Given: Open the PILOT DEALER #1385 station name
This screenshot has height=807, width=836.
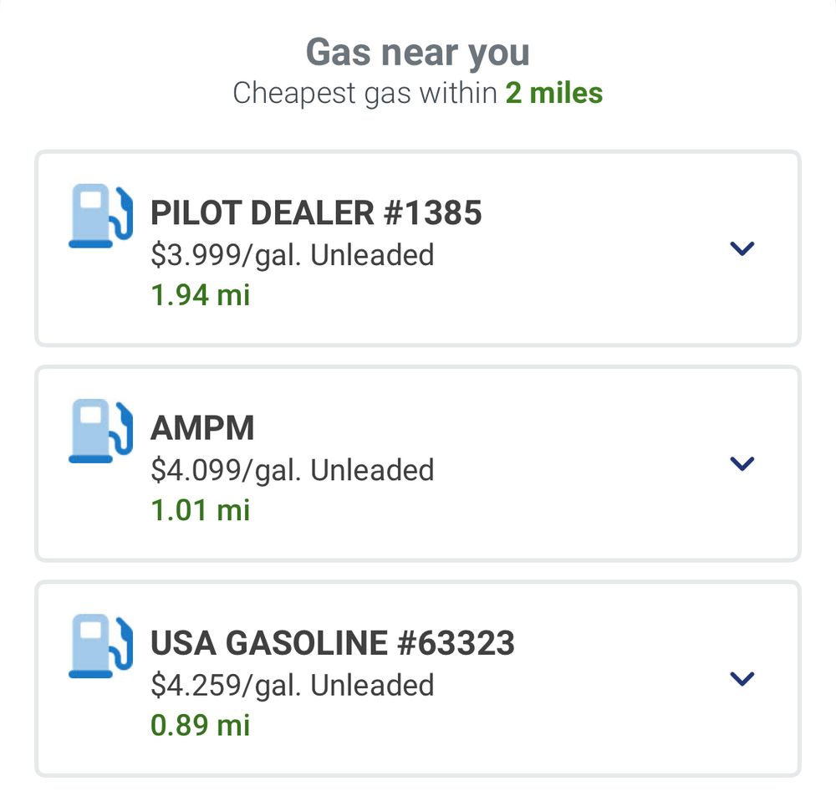Looking at the screenshot, I should click(316, 212).
